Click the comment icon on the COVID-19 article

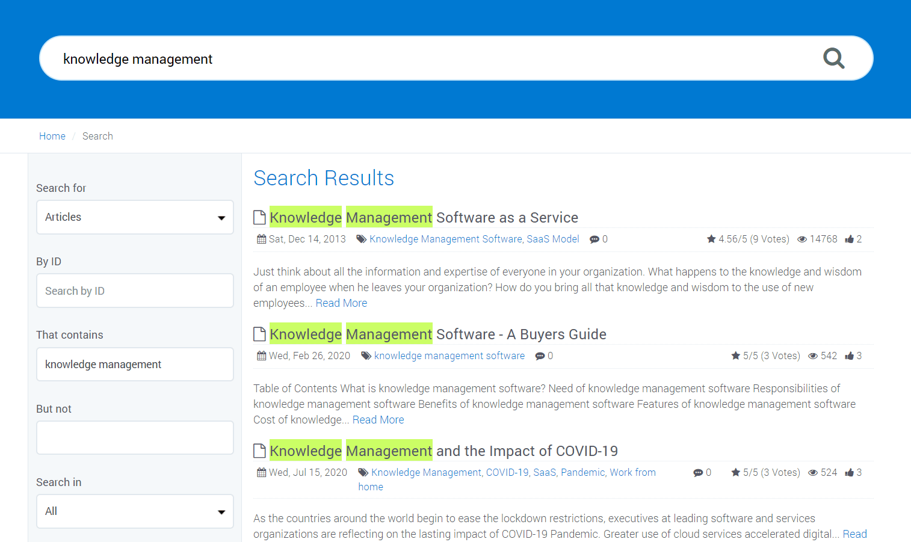tap(698, 472)
